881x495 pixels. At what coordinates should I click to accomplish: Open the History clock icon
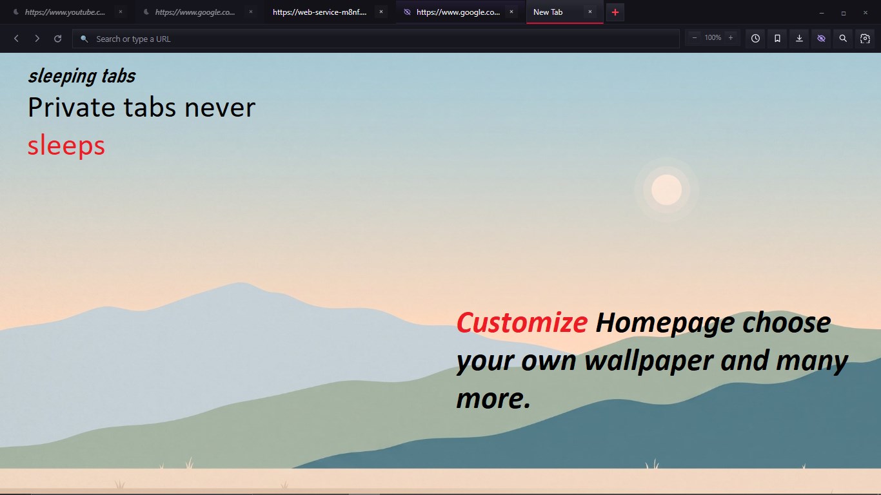(755, 39)
